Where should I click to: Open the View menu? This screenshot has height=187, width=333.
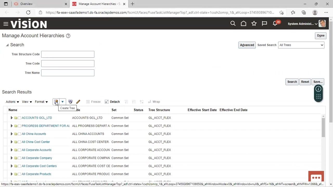27,102
